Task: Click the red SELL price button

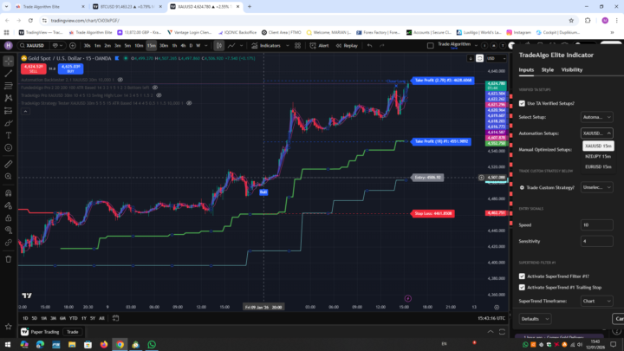Action: click(34, 68)
